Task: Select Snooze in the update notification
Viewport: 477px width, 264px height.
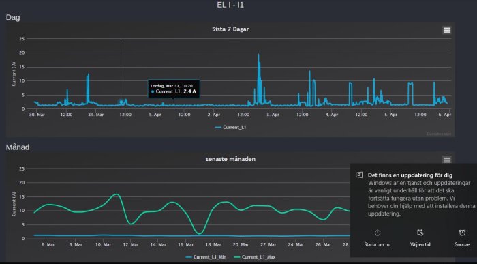Action: click(x=462, y=244)
